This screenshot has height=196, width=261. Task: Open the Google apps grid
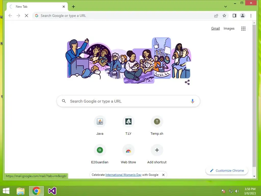pos(243,29)
